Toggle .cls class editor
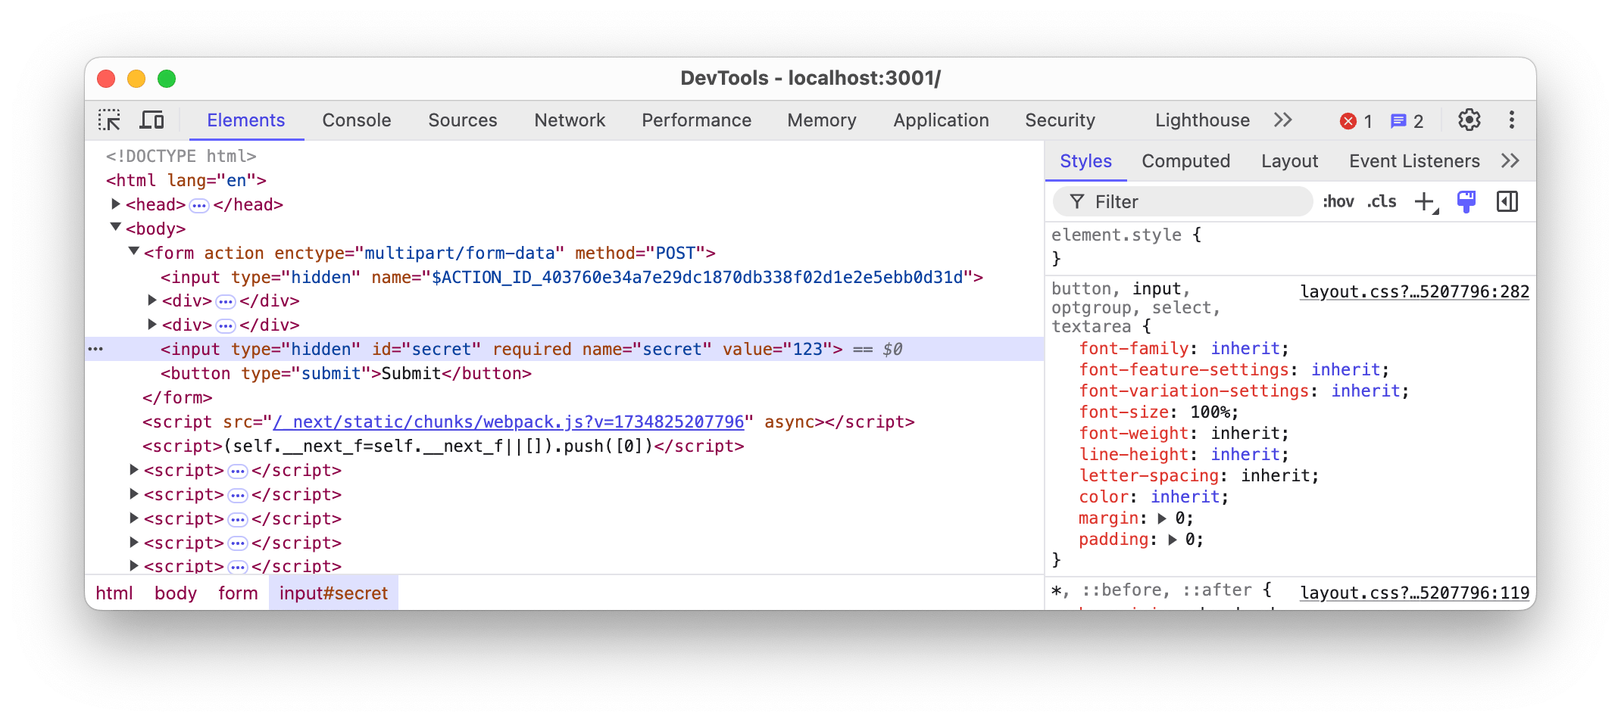This screenshot has width=1621, height=722. coord(1382,202)
